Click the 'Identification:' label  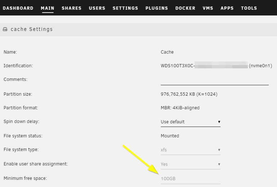[x=18, y=66]
